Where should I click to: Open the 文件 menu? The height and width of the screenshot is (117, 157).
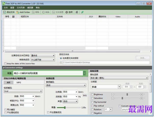click(6, 8)
